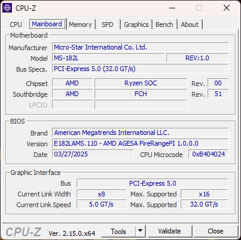This screenshot has width=241, height=240.
Task: Click the CPU Microcode value field
Action: tap(209, 154)
